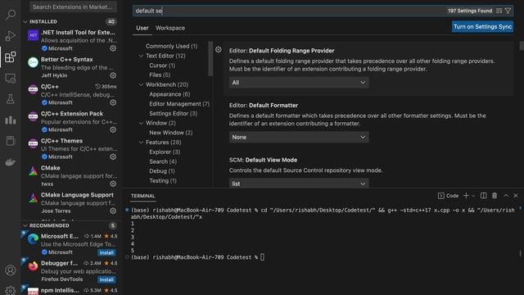Select the Terminal panel tab
The width and height of the screenshot is (524, 295).
tap(142, 196)
